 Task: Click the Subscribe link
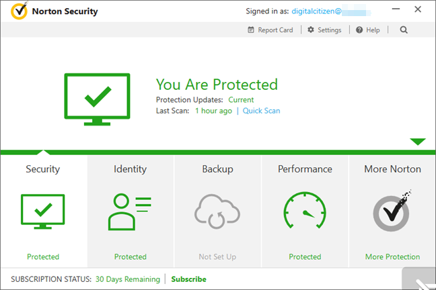pyautogui.click(x=189, y=279)
